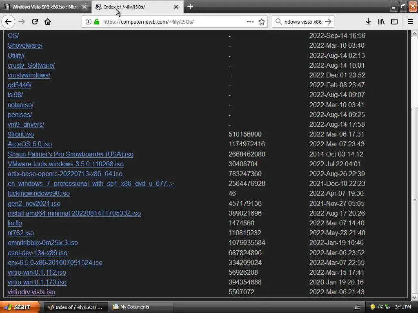This screenshot has width=418, height=313.
Task: Go back to the previous page
Action: click(8, 22)
